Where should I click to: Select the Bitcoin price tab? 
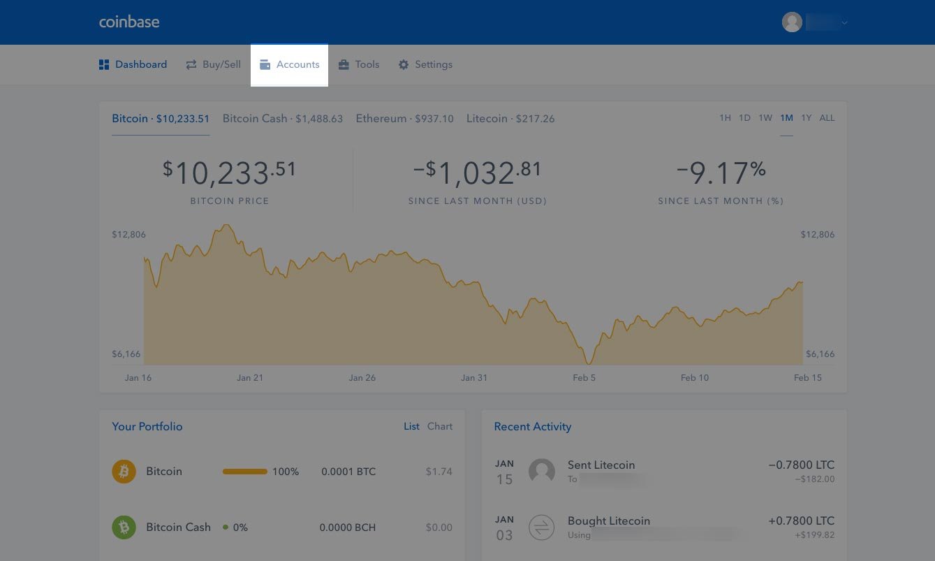tap(161, 119)
